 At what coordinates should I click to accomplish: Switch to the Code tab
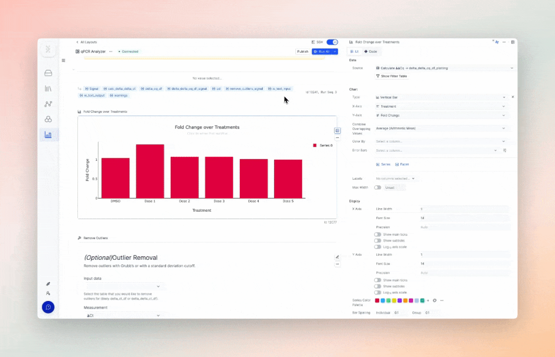point(371,52)
